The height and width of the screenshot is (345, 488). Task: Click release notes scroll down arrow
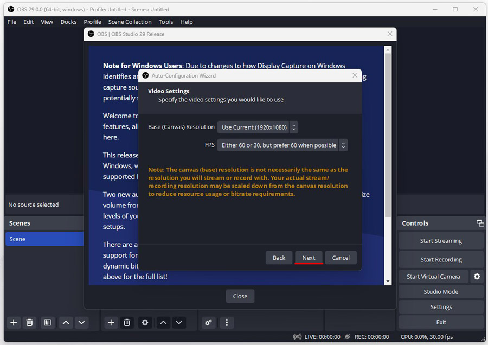pos(388,281)
